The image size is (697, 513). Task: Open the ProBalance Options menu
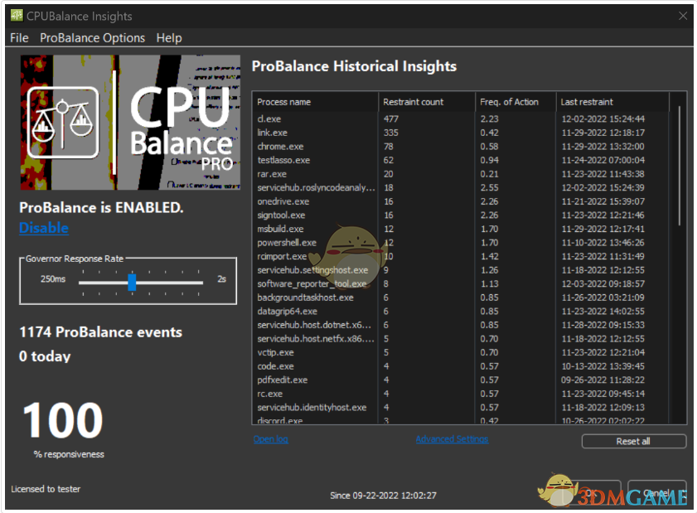(x=92, y=37)
